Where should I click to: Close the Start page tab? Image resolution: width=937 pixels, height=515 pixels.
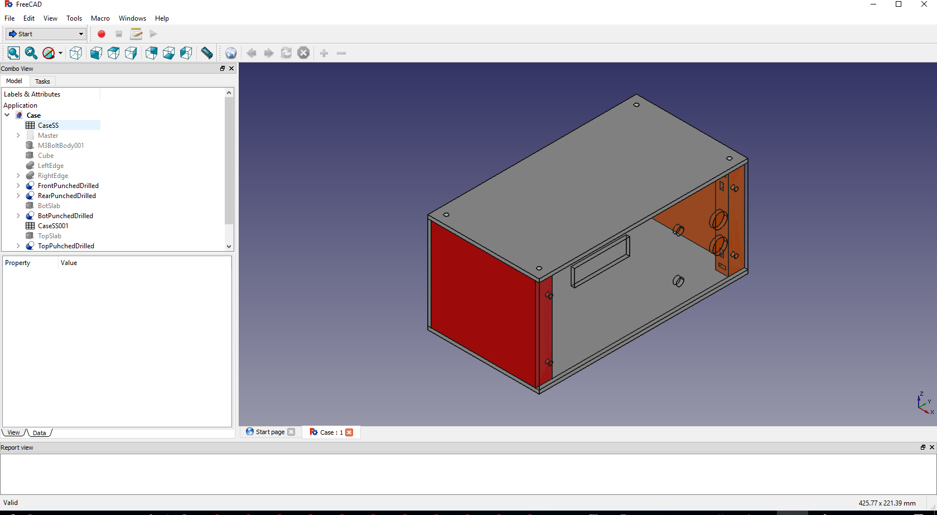[x=291, y=432]
